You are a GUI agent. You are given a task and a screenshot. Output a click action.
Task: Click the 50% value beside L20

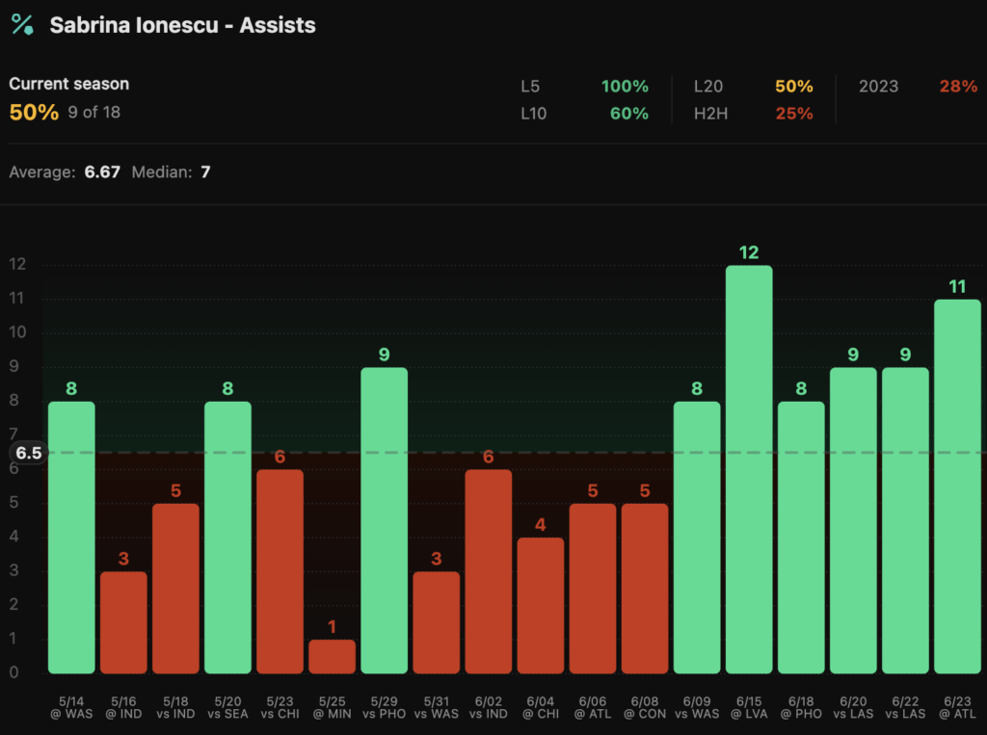point(794,86)
